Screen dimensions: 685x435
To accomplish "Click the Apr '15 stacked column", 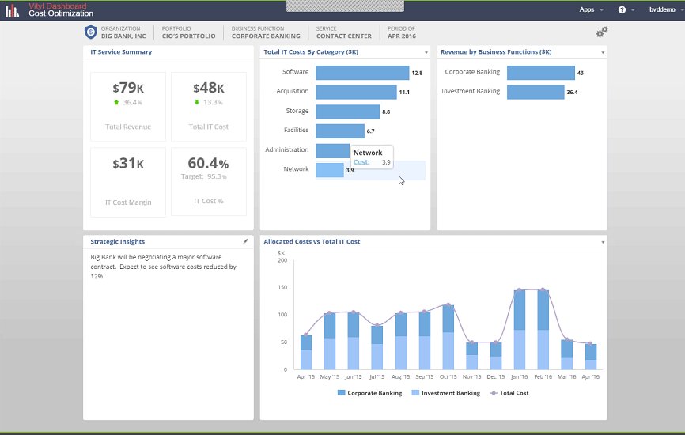I will pyautogui.click(x=306, y=353).
